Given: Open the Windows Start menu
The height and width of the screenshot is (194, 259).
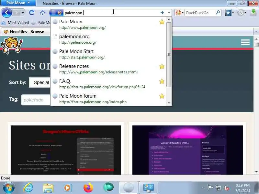Looking at the screenshot, I should 9,188.
